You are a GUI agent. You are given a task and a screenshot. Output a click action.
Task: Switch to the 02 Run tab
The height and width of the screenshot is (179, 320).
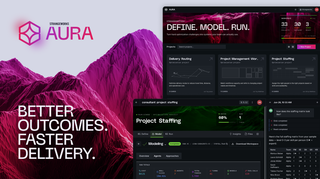coord(169,134)
